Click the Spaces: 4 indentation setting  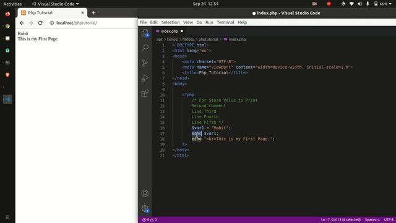(x=372, y=220)
